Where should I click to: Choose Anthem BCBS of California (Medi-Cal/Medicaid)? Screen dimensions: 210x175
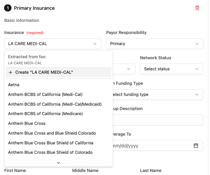pos(58,104)
